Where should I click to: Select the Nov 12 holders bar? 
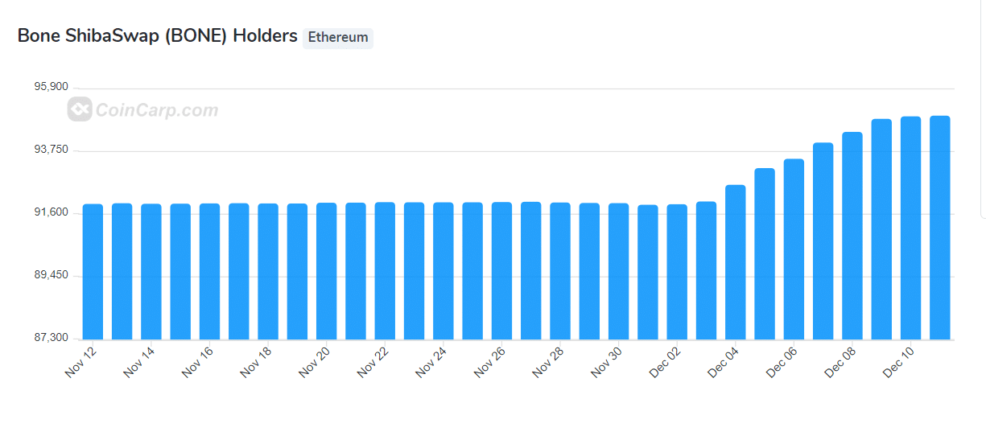(93, 272)
